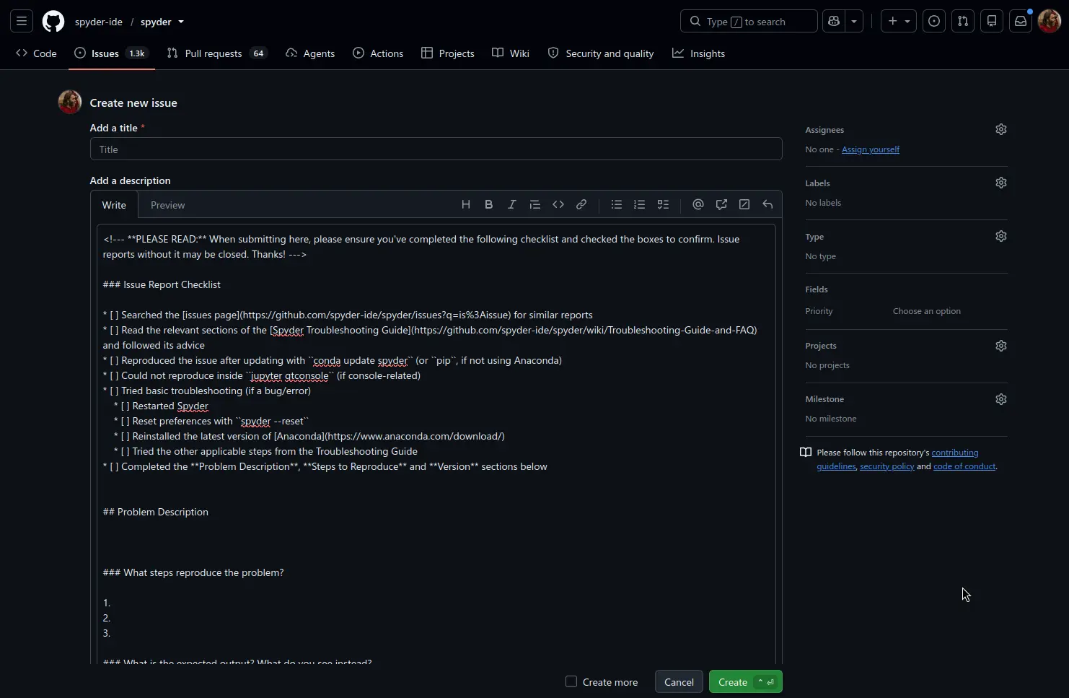The width and height of the screenshot is (1069, 698).
Task: Open the Priority Choose an option dropdown
Action: coord(927,311)
